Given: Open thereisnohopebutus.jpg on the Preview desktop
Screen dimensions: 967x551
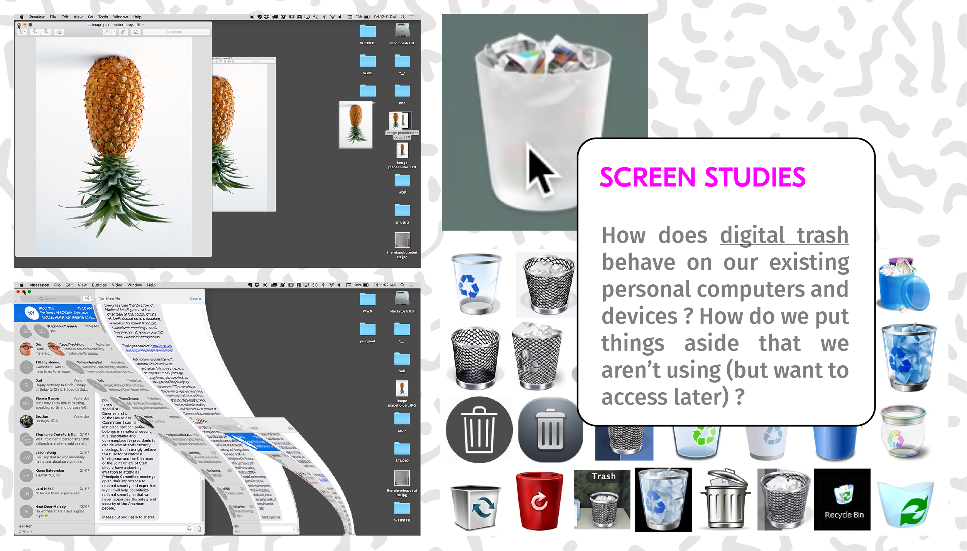Looking at the screenshot, I should coord(402,245).
